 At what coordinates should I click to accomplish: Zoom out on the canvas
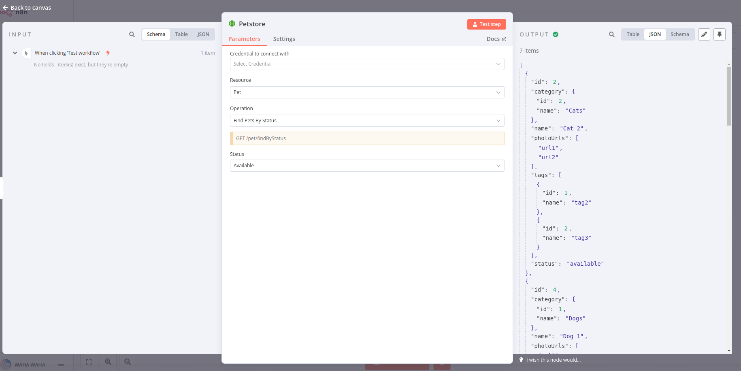click(x=128, y=362)
